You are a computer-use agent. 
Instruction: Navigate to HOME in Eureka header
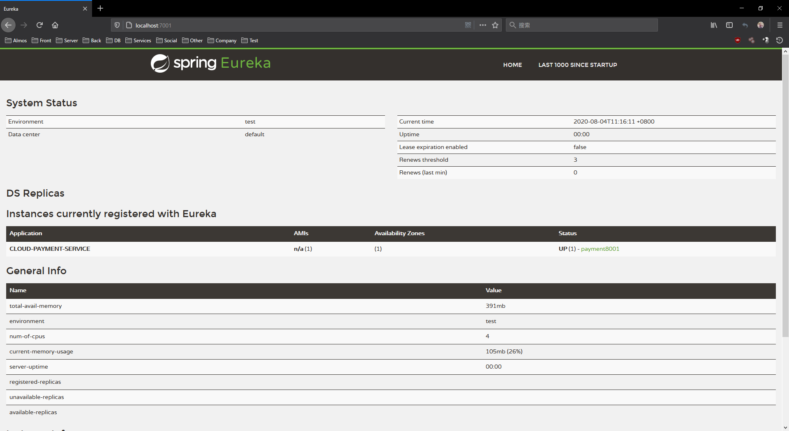click(x=512, y=65)
